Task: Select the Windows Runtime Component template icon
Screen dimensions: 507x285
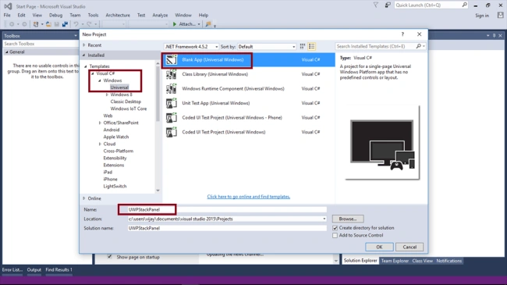Action: (172, 88)
